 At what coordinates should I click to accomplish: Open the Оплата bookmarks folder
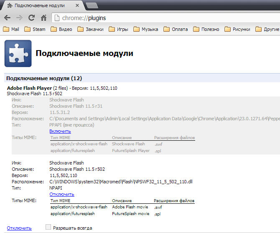click(x=176, y=29)
